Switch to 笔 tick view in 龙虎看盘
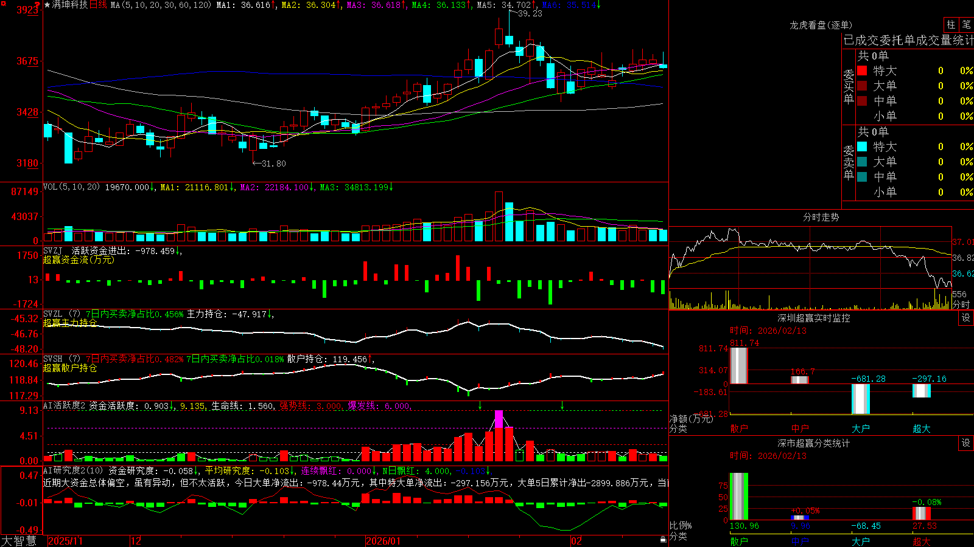This screenshot has width=974, height=547. (966, 24)
